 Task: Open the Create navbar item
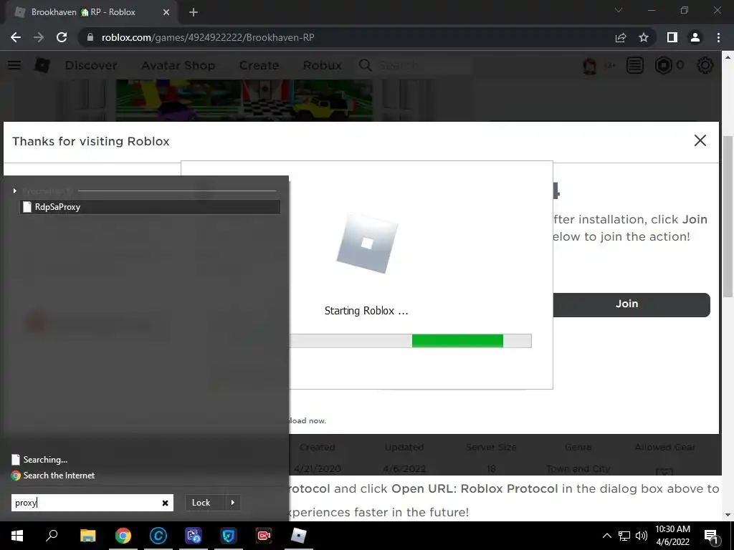tap(259, 65)
